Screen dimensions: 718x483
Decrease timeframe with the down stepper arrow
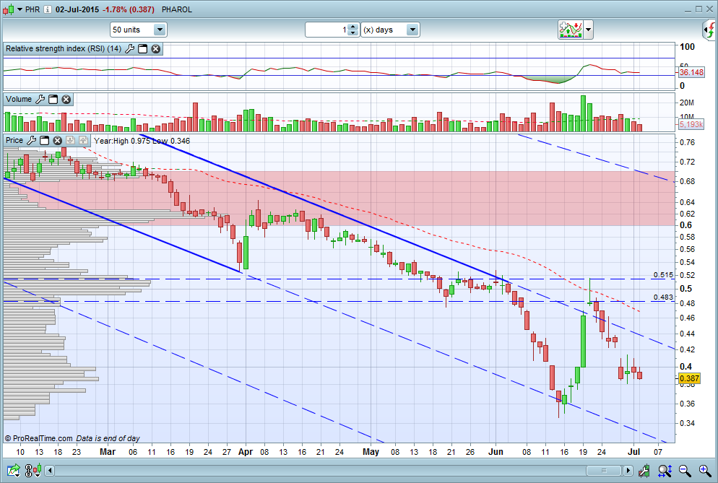pyautogui.click(x=352, y=33)
